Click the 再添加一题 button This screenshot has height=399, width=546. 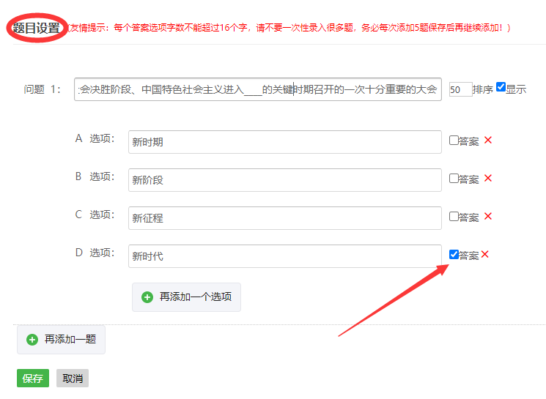61,340
